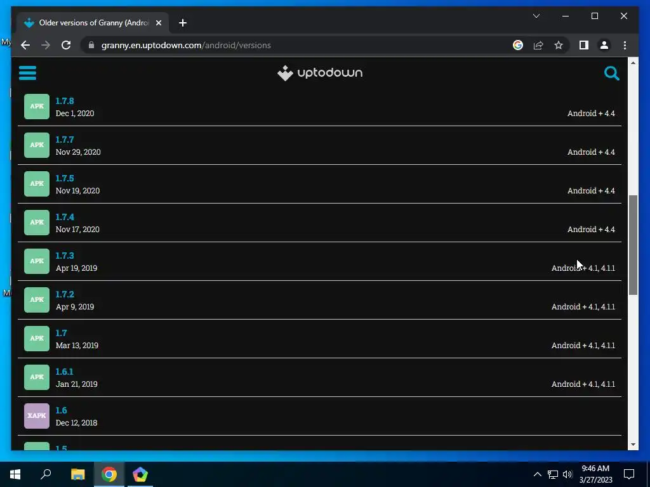Click the APK badge for version 1.7.2
The width and height of the screenshot is (650, 487).
point(36,299)
